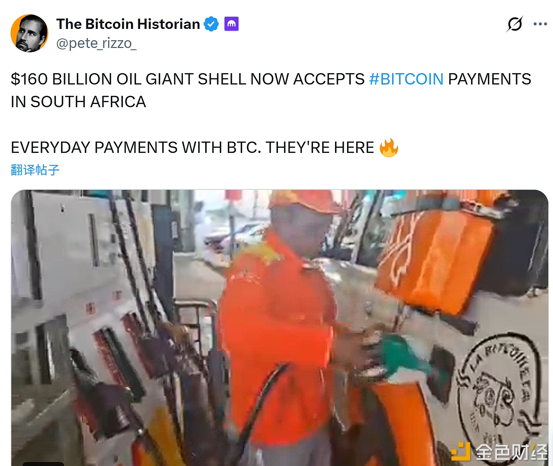553x466 pixels.
Task: Open the Grok explain-post icon
Action: [x=515, y=24]
